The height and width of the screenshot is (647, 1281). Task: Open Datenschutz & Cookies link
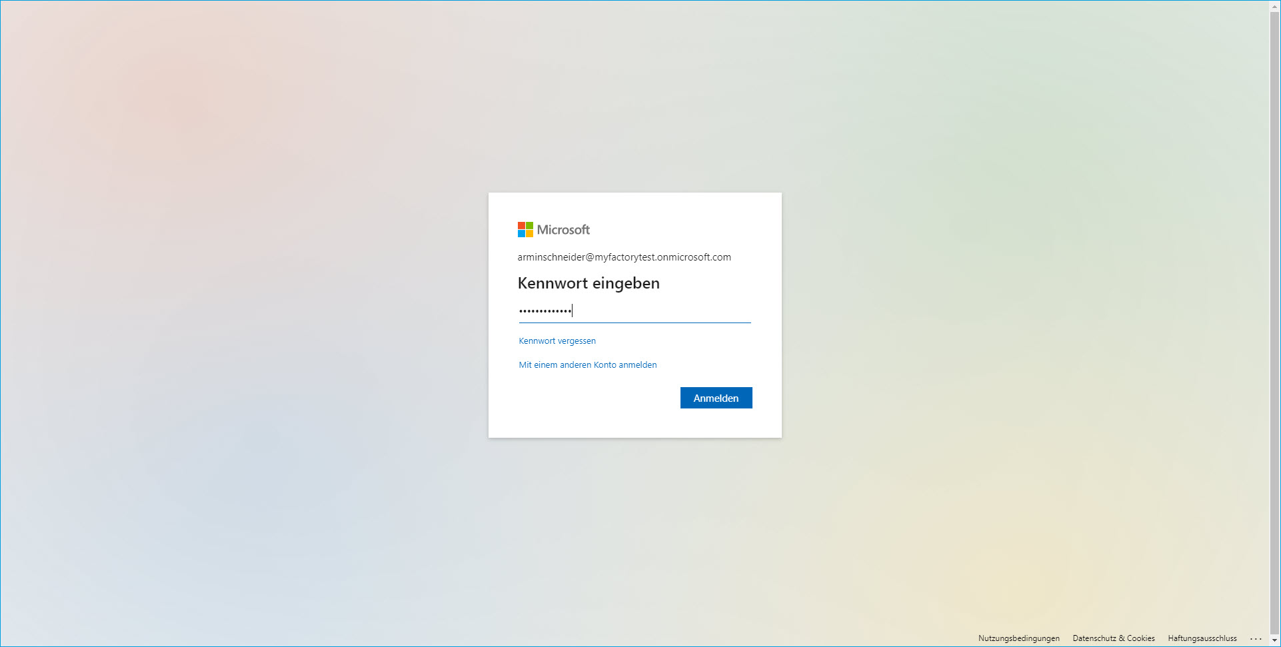coord(1114,638)
